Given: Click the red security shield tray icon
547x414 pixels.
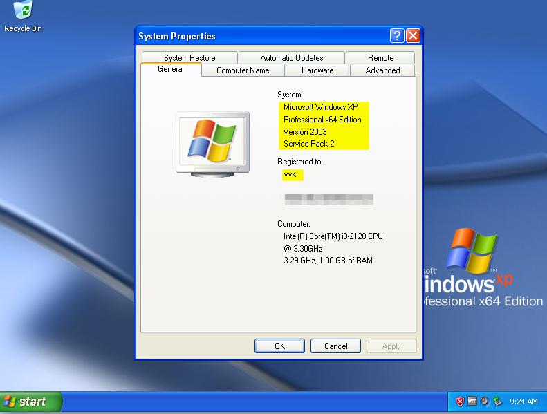Looking at the screenshot, I should (x=460, y=402).
